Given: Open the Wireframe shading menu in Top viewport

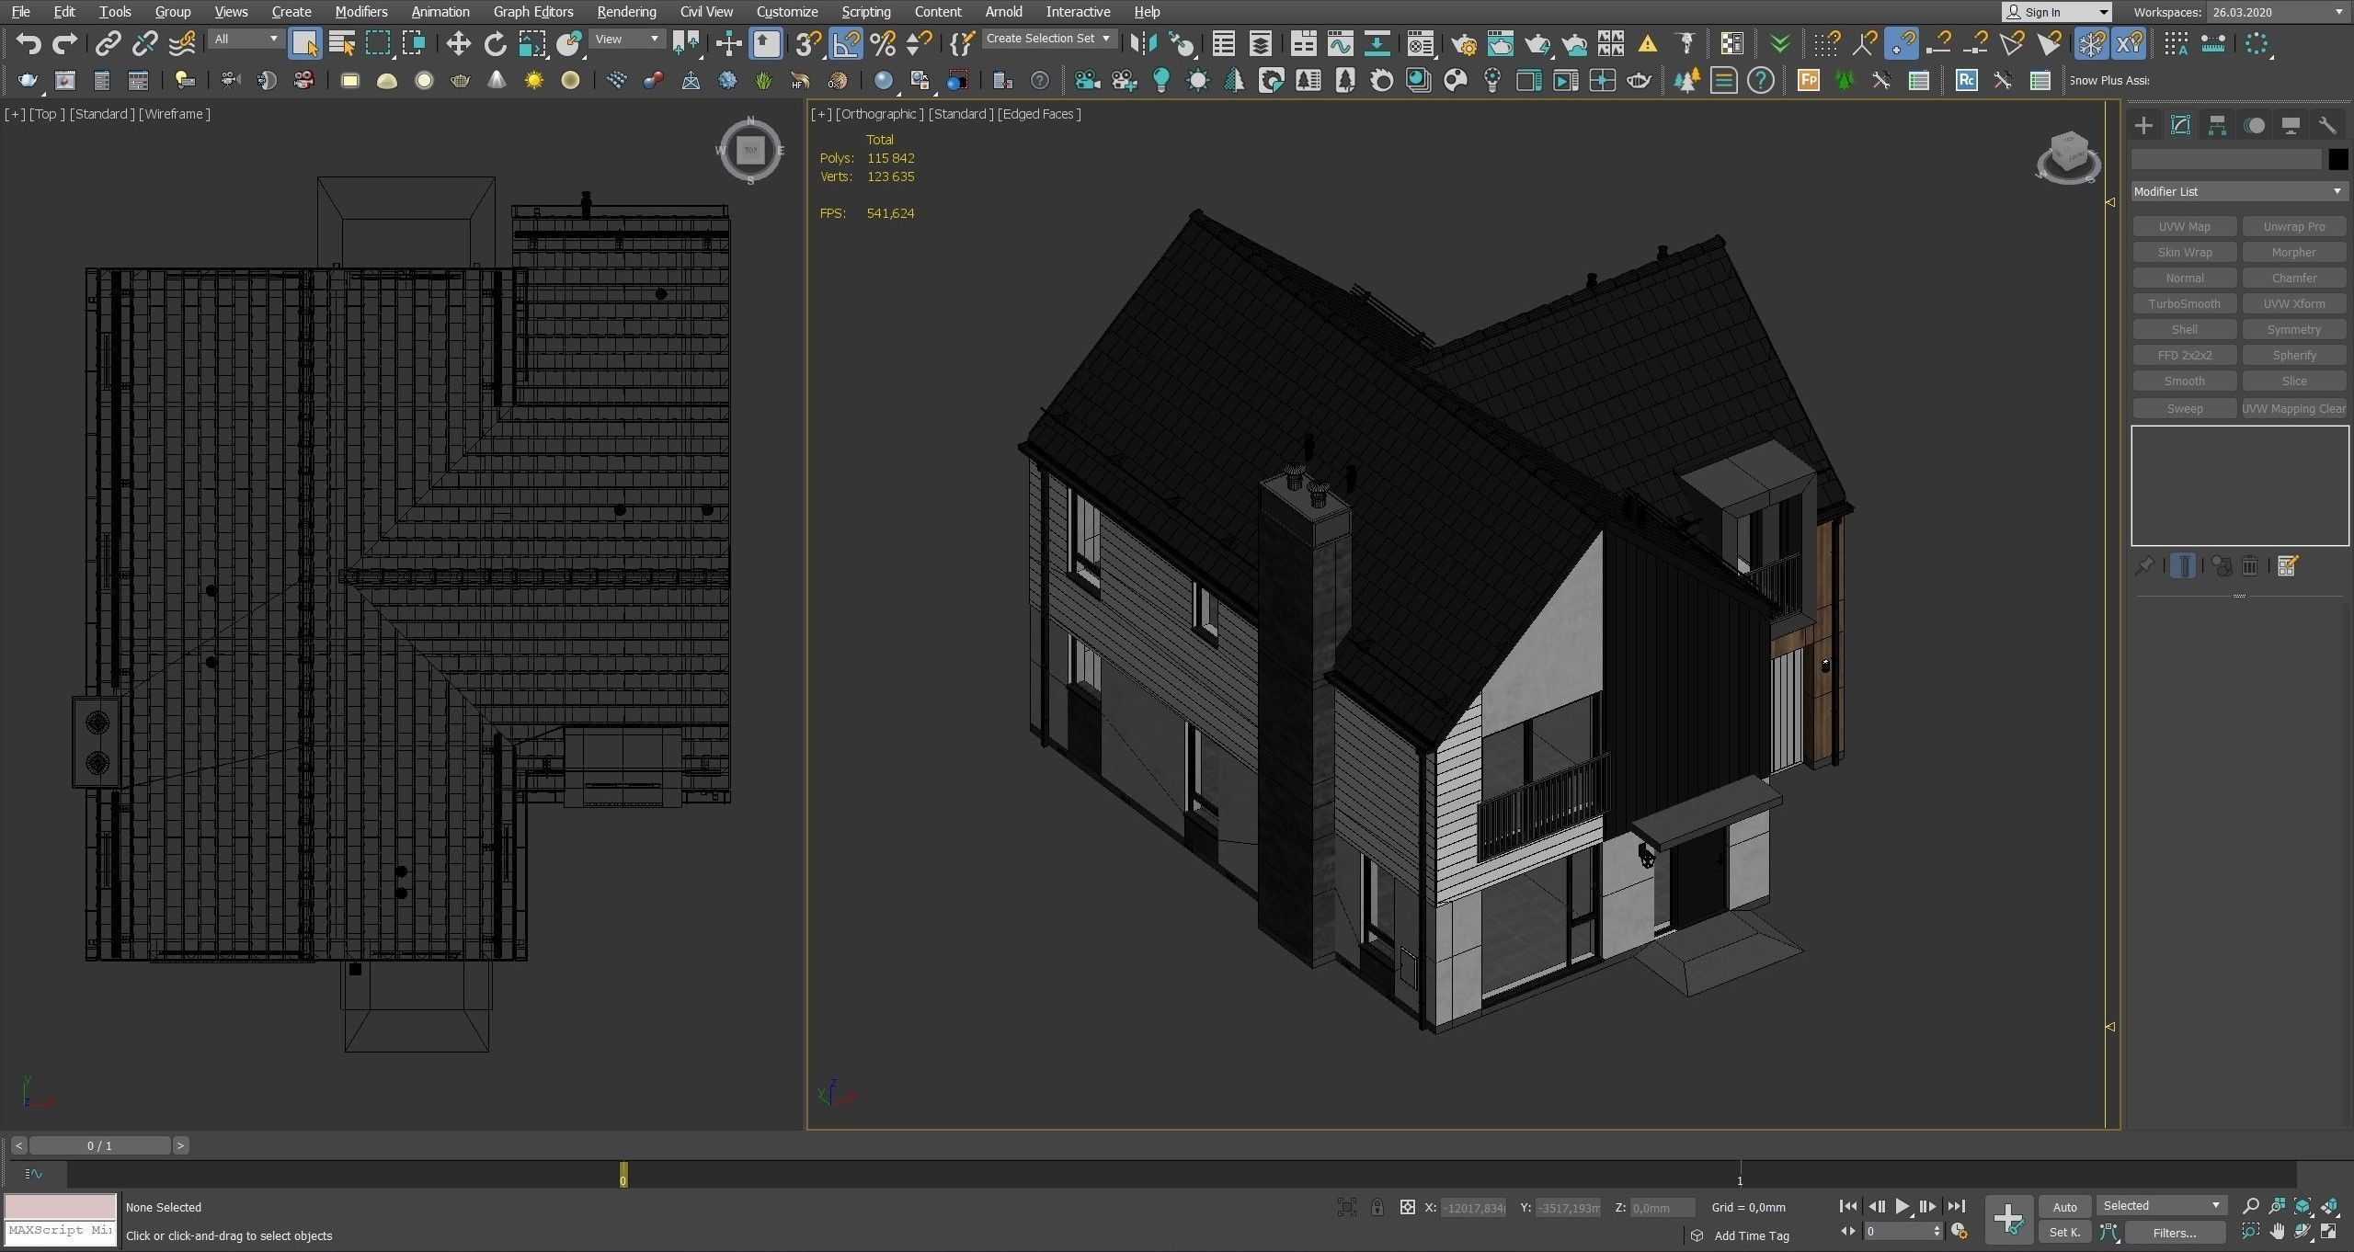Looking at the screenshot, I should click(x=175, y=114).
